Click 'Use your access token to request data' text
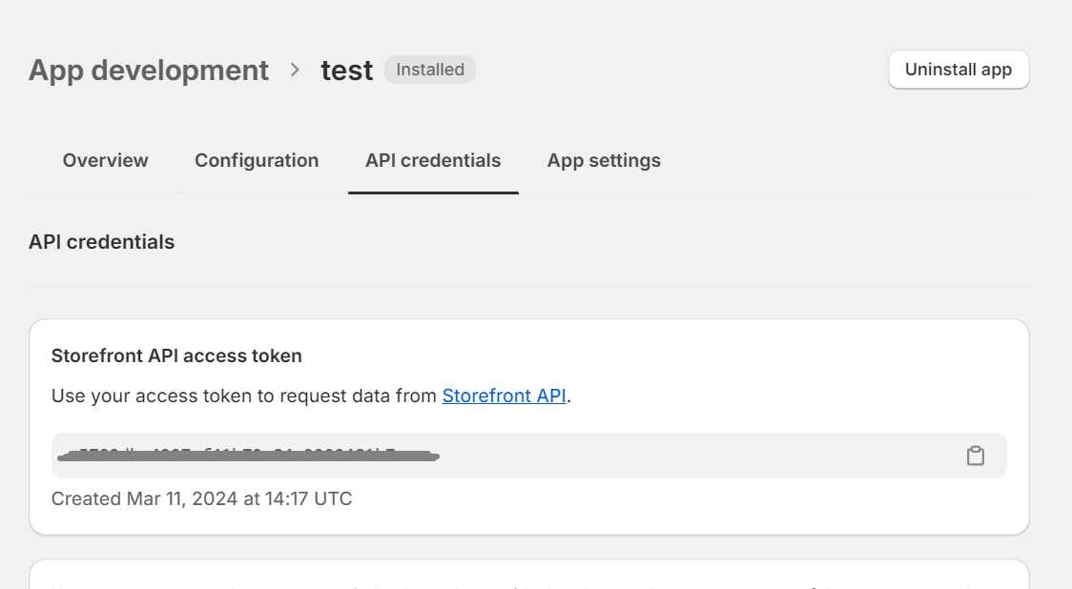Viewport: 1072px width, 589px height. [x=222, y=396]
